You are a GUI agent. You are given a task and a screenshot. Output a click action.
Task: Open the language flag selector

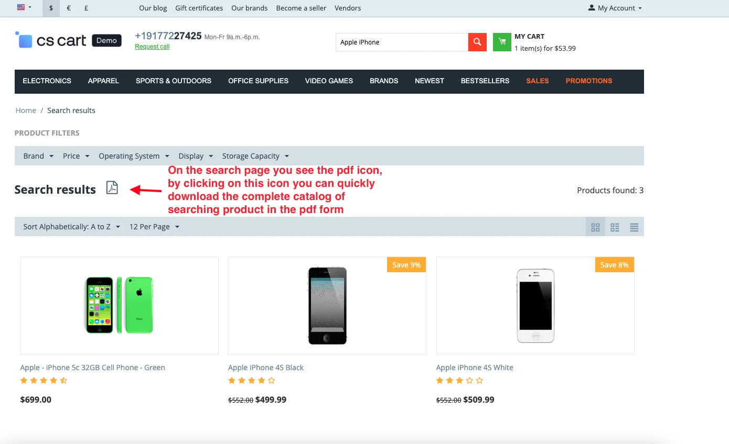pos(25,8)
